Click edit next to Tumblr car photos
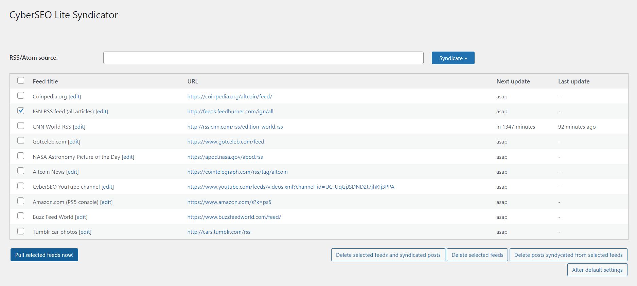This screenshot has width=637, height=286. pyautogui.click(x=85, y=232)
